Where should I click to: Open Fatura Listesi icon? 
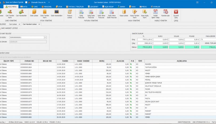coord(70,14)
